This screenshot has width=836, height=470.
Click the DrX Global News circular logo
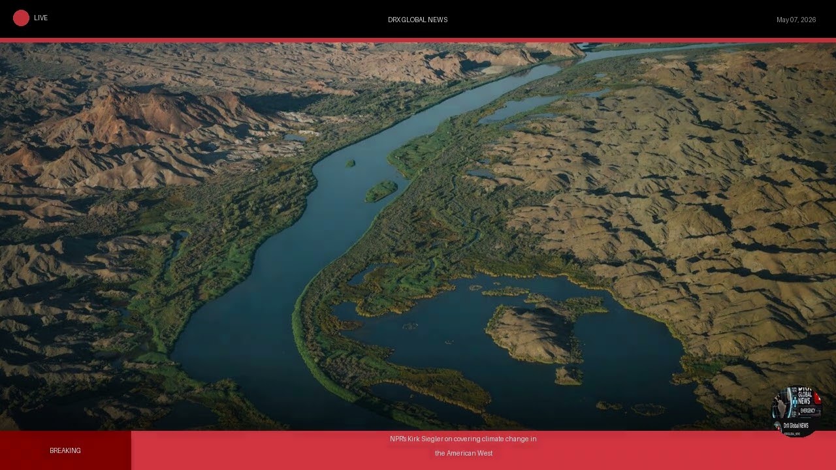[x=796, y=411]
